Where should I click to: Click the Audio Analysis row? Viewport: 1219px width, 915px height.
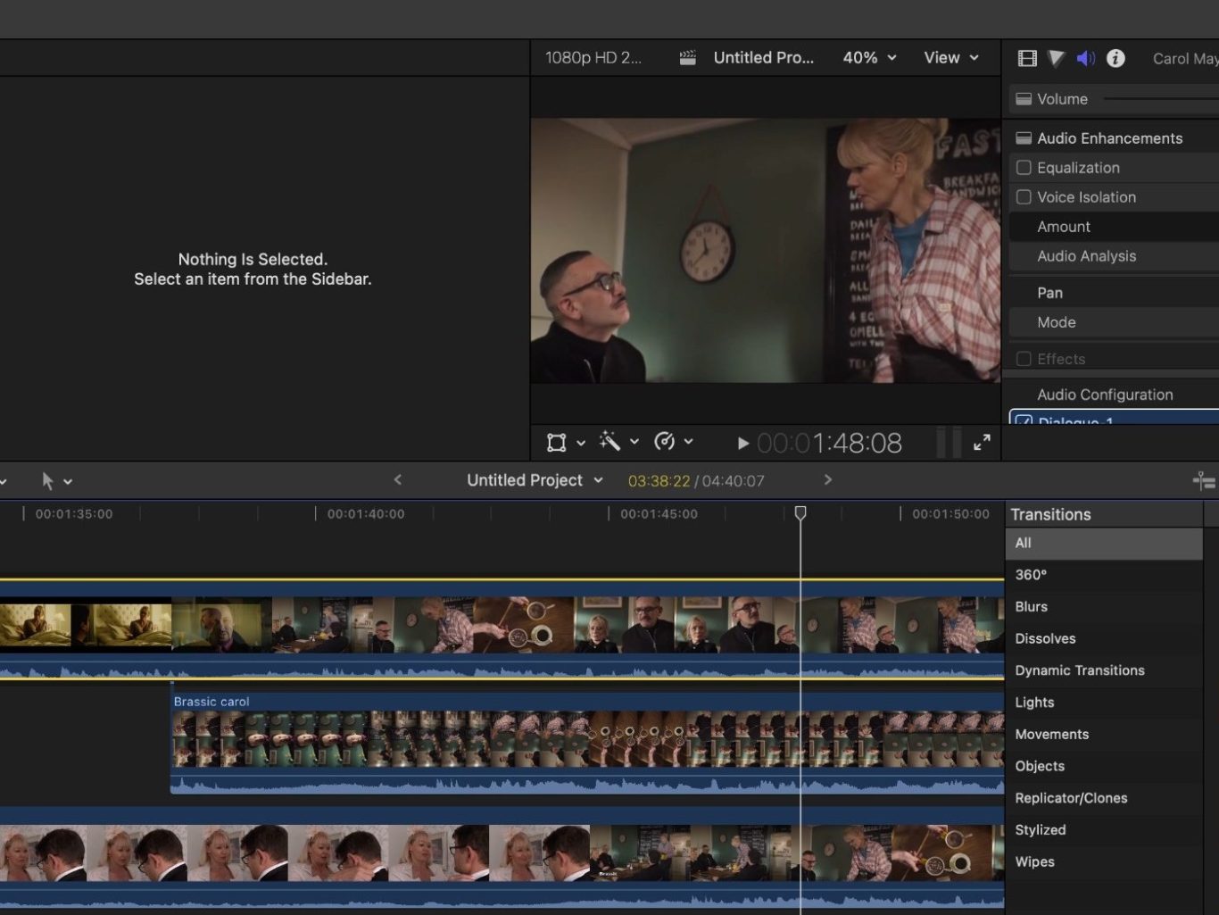click(1114, 256)
